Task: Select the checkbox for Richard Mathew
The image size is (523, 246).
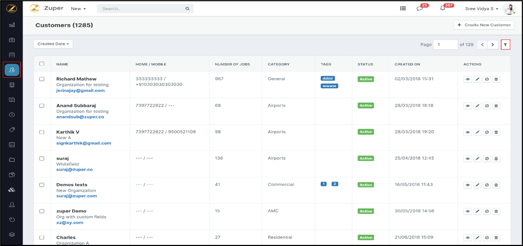Action: 42,79
